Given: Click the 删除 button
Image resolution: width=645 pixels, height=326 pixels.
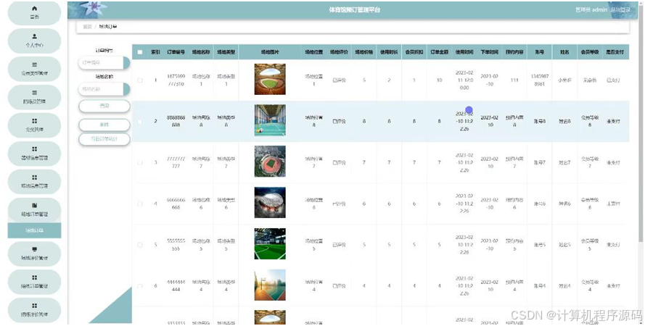Looking at the screenshot, I should [104, 125].
